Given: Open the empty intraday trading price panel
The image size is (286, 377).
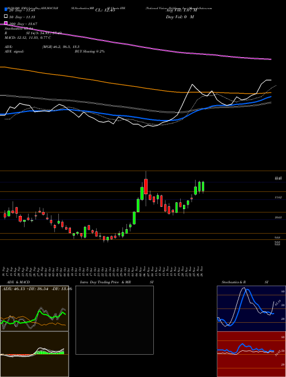Looking at the screenshot, I should (114, 320).
